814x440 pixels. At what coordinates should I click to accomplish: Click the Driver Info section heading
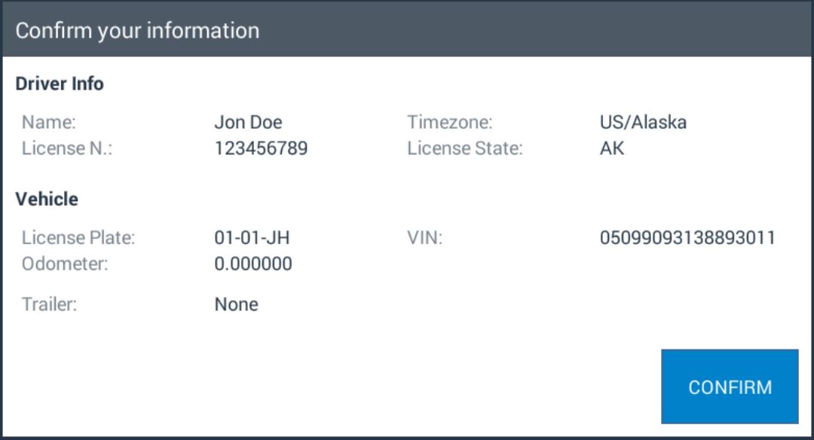[x=60, y=84]
